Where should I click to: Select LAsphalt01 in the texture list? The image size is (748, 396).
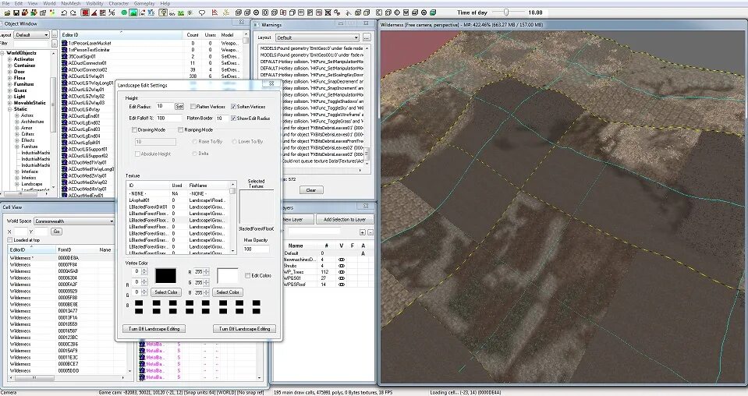(x=176, y=200)
